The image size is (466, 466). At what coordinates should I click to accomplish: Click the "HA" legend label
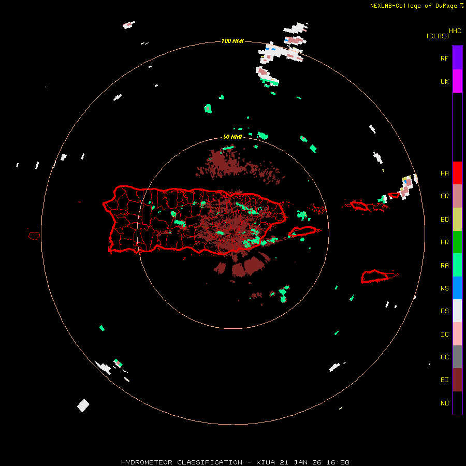pos(444,173)
